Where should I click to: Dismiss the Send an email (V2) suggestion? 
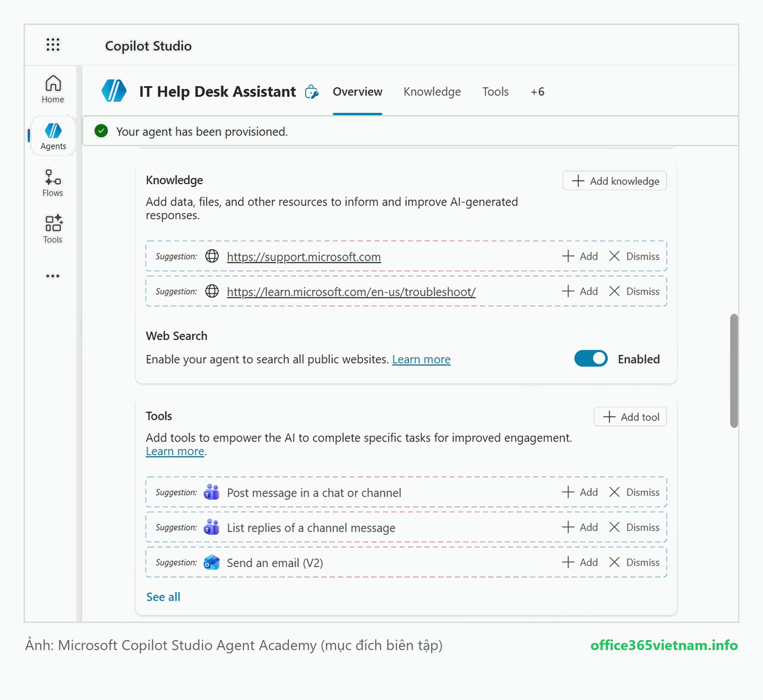[x=634, y=562]
